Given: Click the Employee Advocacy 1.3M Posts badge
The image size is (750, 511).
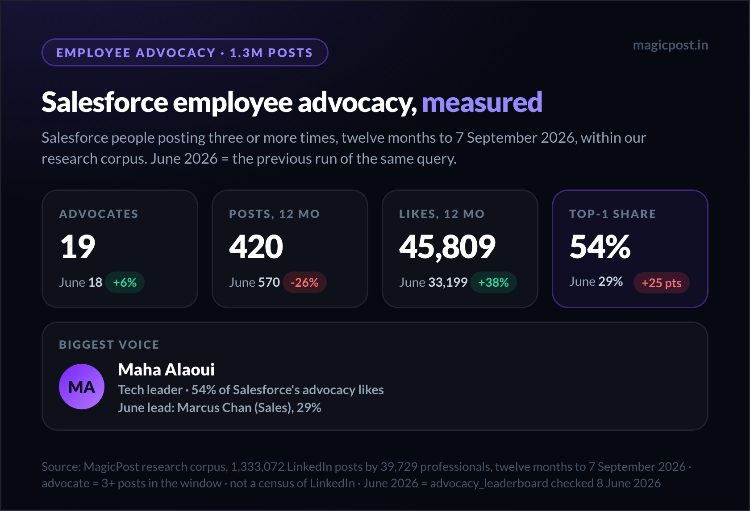Looking at the screenshot, I should [x=185, y=53].
